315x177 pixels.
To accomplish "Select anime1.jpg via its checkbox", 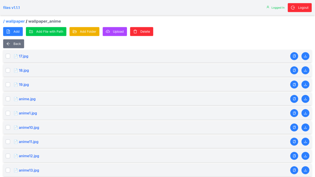I will tap(8, 113).
